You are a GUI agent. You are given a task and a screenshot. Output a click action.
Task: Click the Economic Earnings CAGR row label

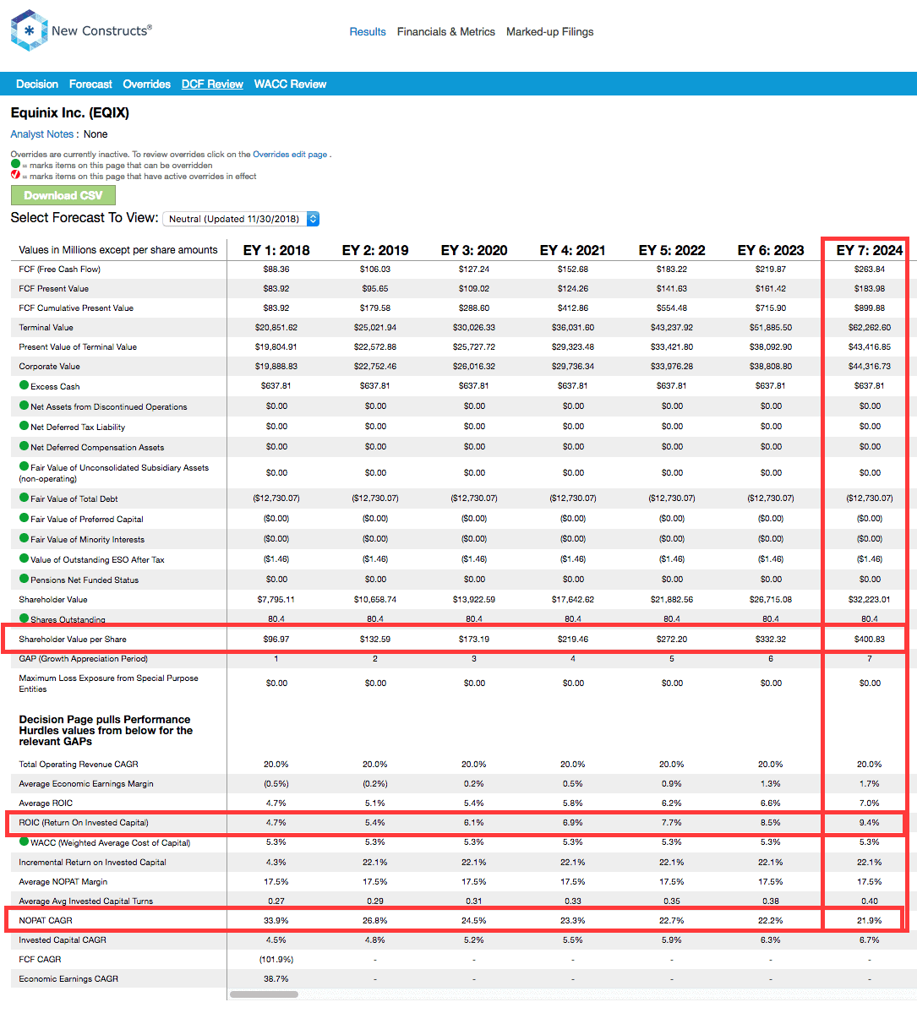click(68, 978)
